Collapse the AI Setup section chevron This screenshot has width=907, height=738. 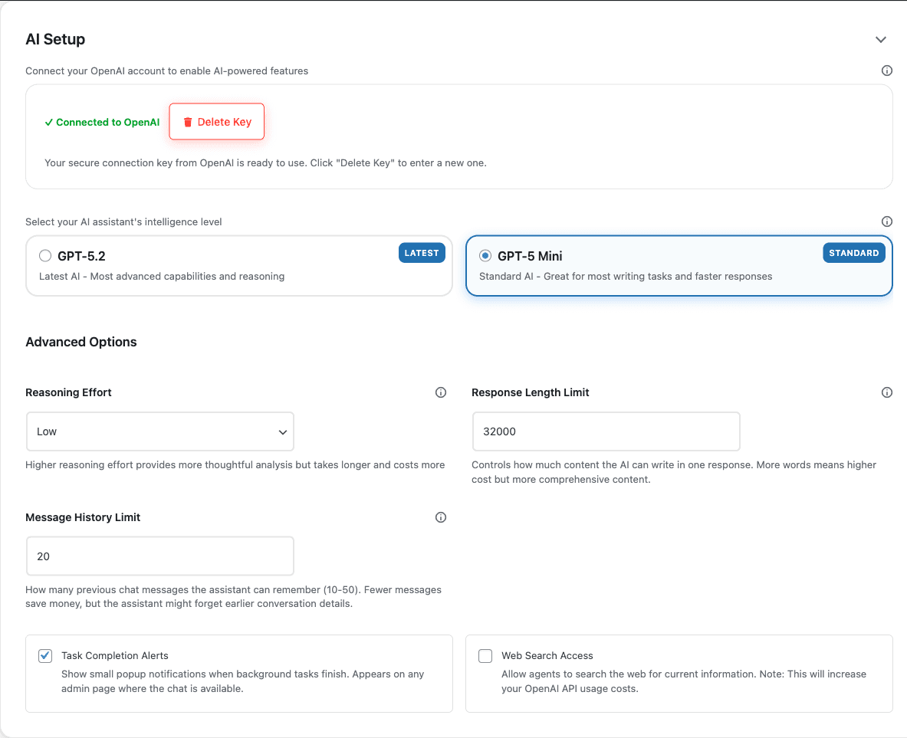(880, 39)
